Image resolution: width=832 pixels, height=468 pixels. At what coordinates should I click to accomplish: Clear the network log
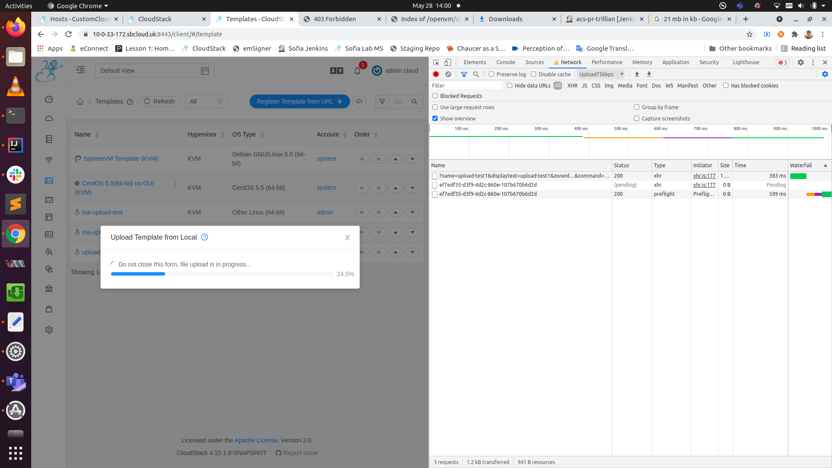click(448, 75)
